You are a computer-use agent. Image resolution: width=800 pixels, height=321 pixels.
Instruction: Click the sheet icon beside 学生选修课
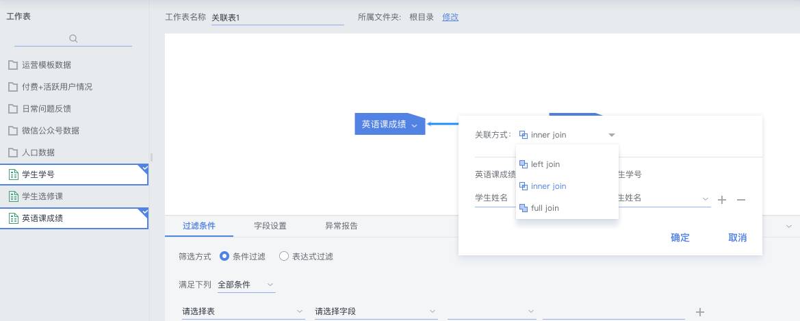coord(13,196)
